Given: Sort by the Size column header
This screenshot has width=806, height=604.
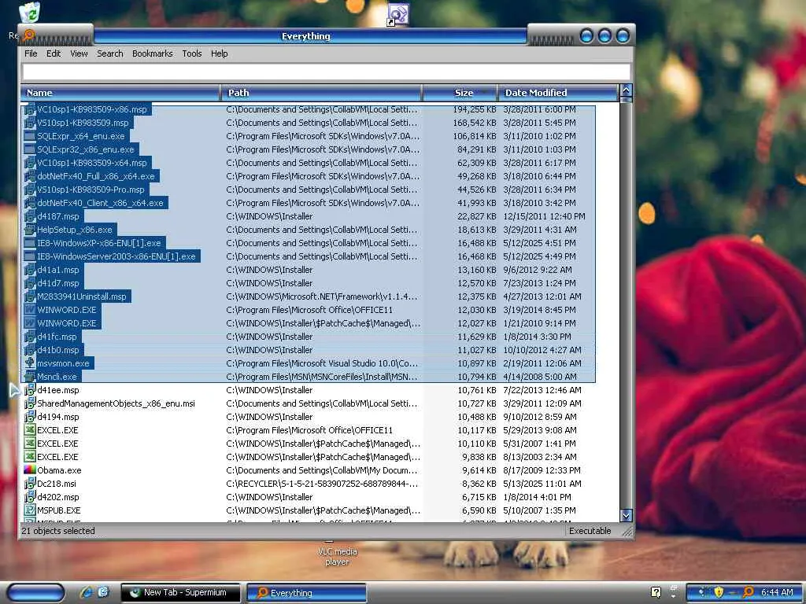Looking at the screenshot, I should 460,93.
